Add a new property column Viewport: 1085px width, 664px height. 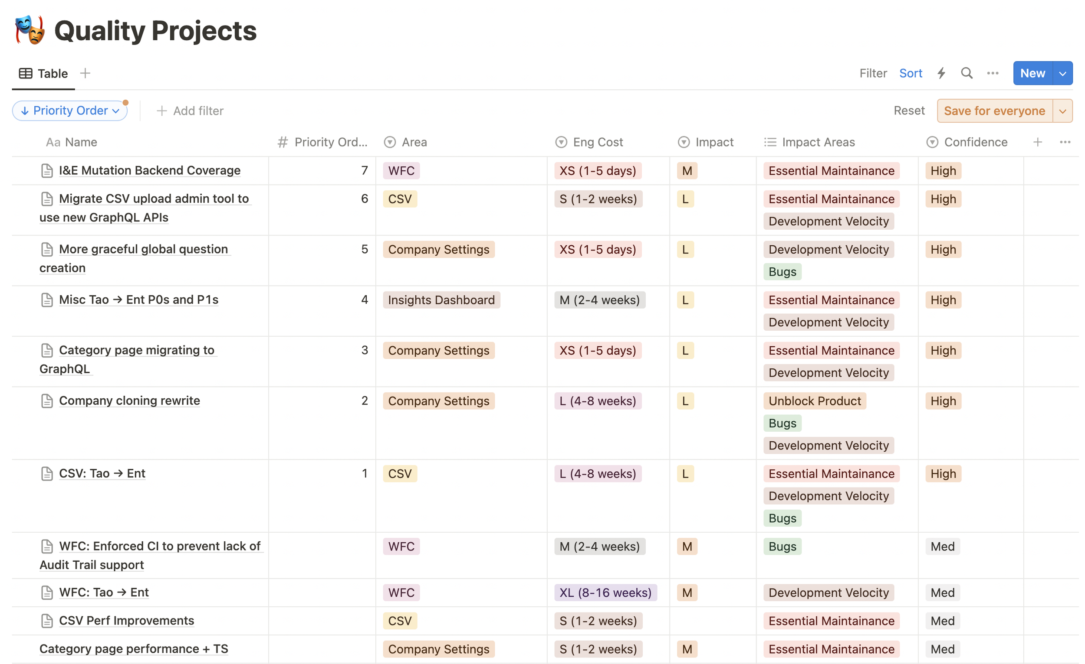pos(1037,142)
